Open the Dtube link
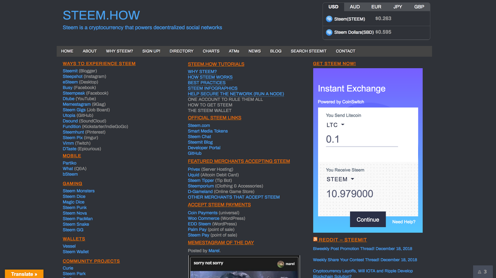Screen dimensions: 496x278 [69, 99]
